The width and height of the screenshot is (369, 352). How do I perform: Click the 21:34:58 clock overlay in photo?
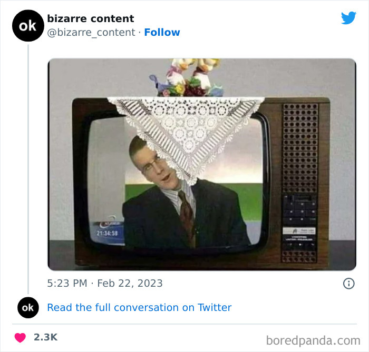[107, 233]
